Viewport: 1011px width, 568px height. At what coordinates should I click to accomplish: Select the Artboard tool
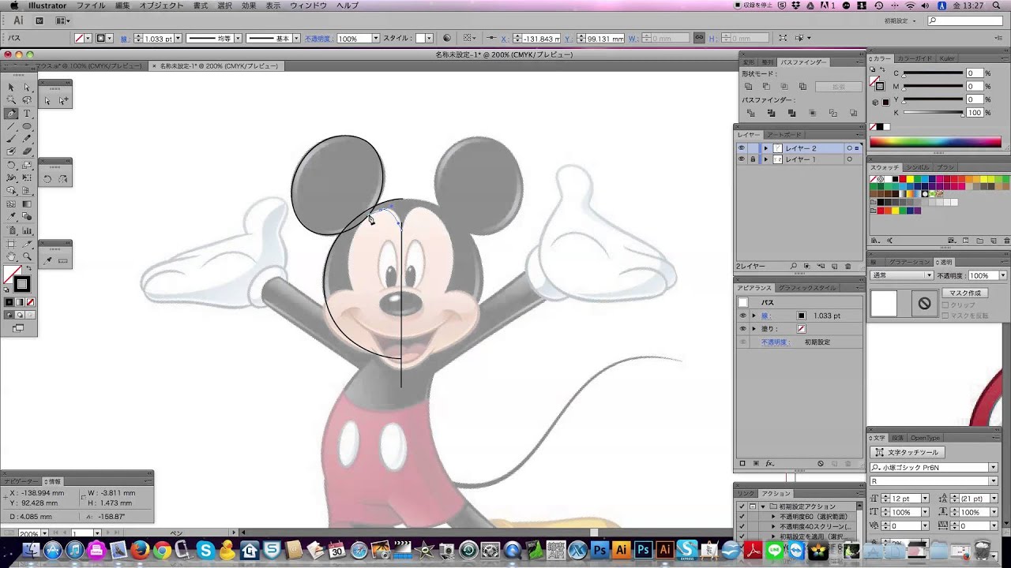tap(11, 244)
